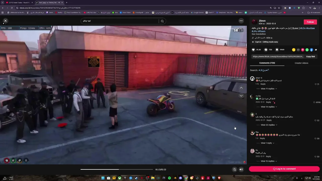Screen dimensions: 322x181
Task: Open CapCut Editing made easy link
Action: (265, 42)
